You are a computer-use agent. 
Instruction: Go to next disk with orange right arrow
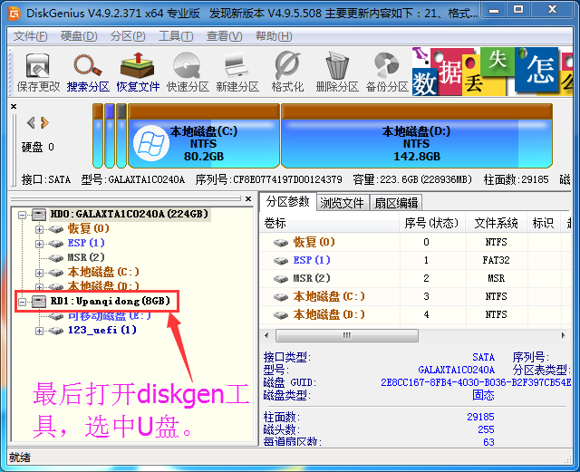44,122
